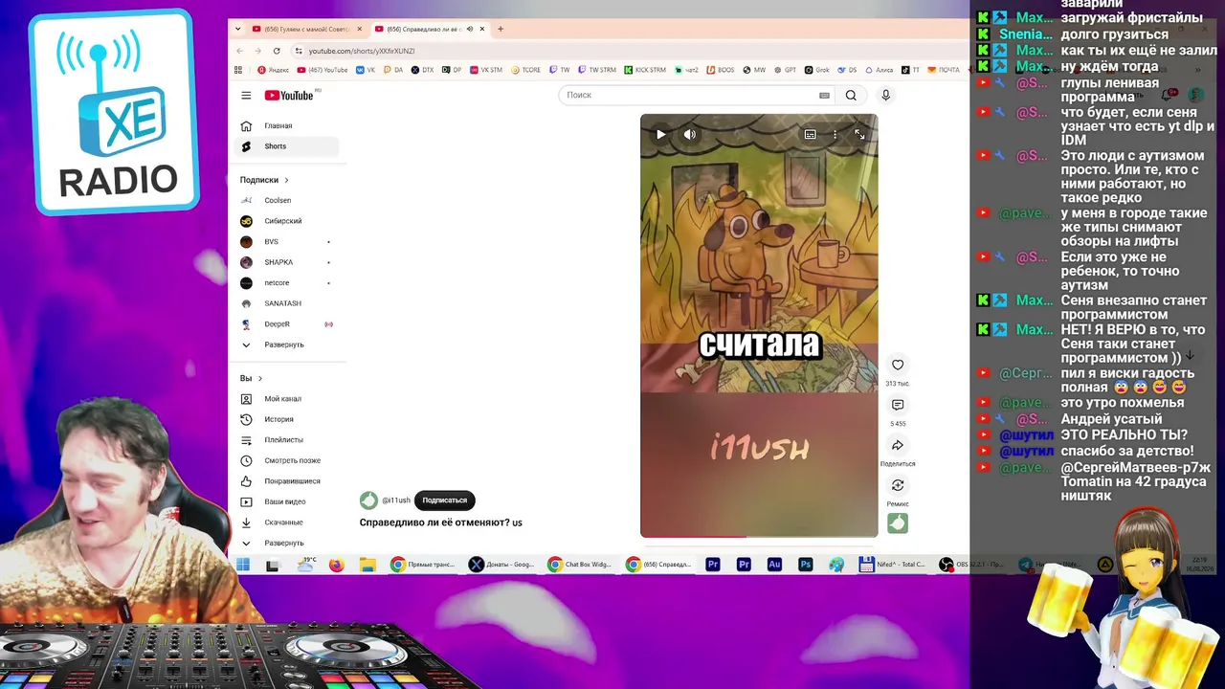Subscribe to @i11ush with Подписаться
1225x689 pixels.
click(445, 500)
